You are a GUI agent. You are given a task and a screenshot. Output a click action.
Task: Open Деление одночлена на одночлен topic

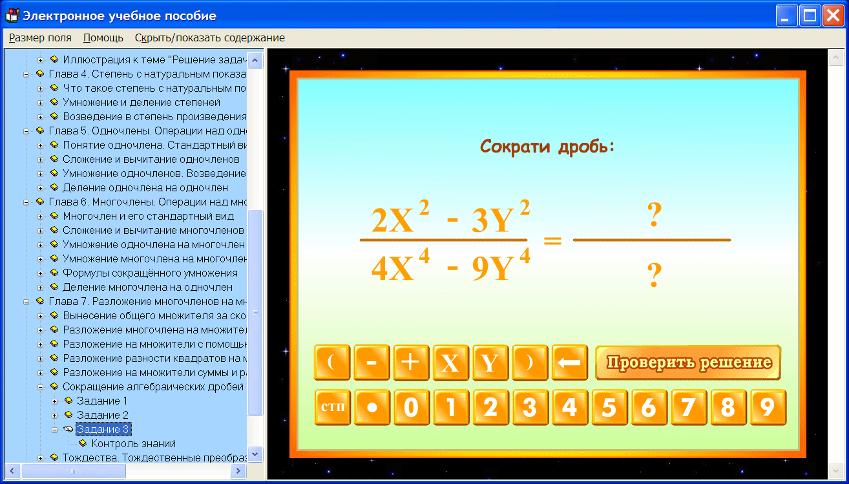[x=145, y=187]
